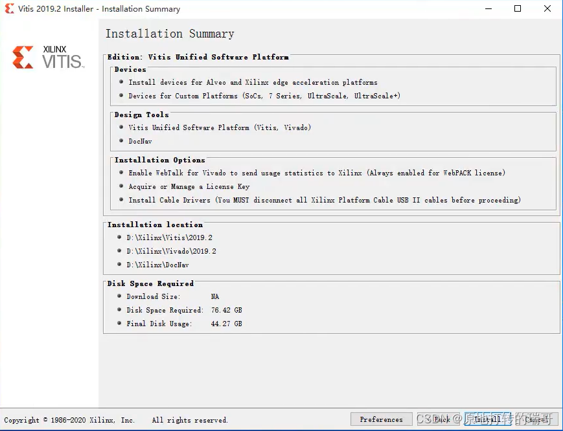This screenshot has height=431, width=563.
Task: Click the 'Enable WebTalk for Vivado' line
Action: (317, 173)
